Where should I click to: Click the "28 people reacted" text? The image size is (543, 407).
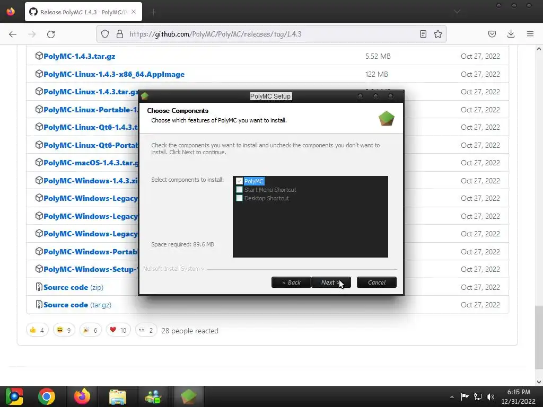tap(190, 331)
